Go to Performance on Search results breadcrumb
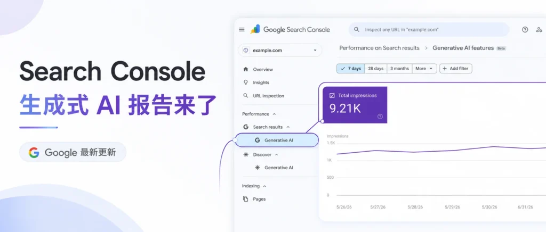This screenshot has width=546, height=232. pos(379,48)
